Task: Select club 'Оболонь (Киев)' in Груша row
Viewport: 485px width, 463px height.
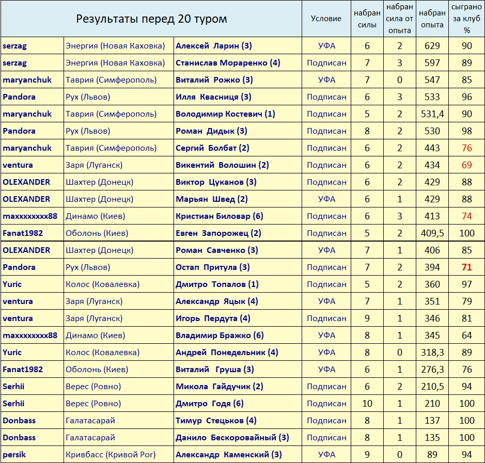Action: (x=97, y=370)
